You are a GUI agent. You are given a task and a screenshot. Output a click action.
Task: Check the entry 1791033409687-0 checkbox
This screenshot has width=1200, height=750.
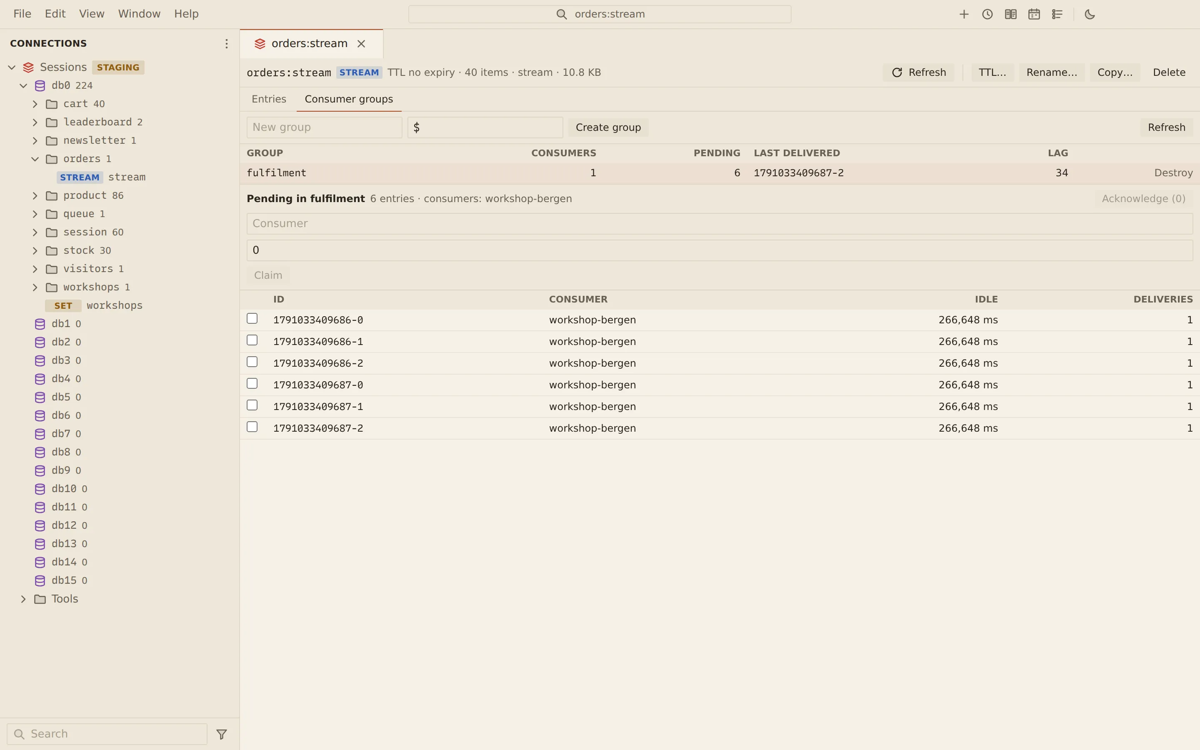point(252,383)
